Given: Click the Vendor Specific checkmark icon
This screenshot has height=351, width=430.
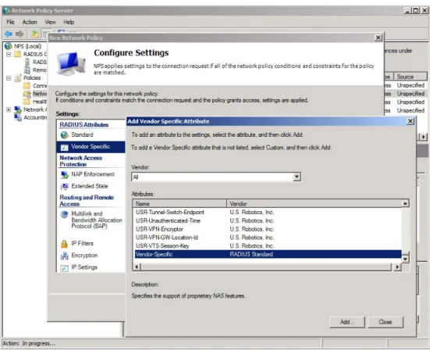Looking at the screenshot, I should click(x=65, y=147).
